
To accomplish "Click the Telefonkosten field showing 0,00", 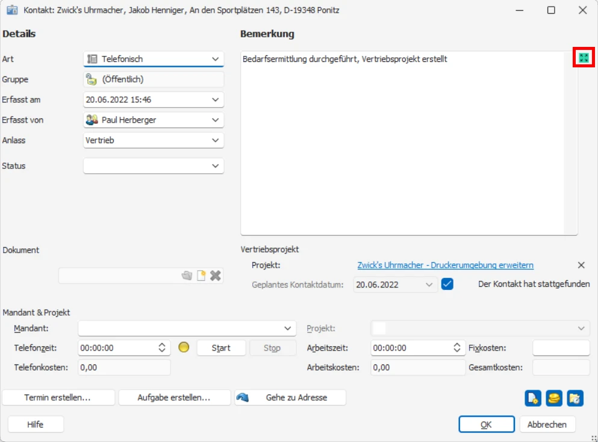I will click(x=124, y=367).
